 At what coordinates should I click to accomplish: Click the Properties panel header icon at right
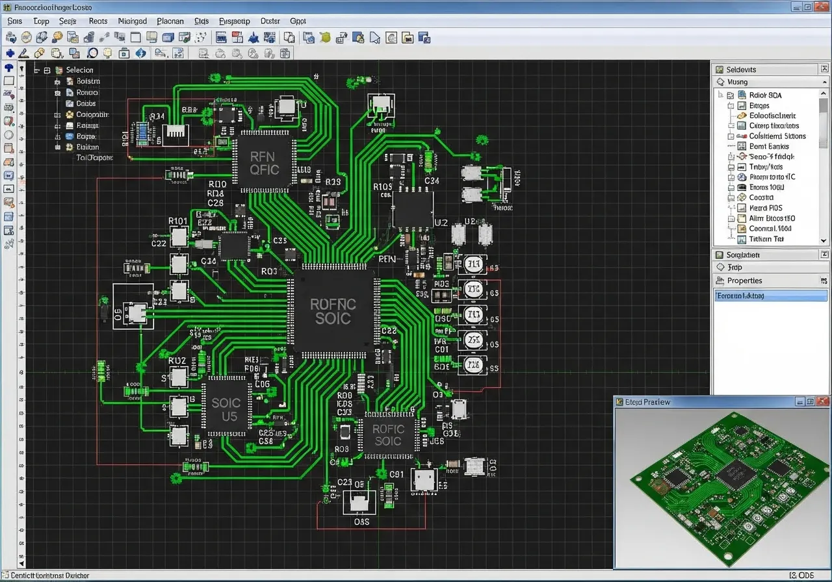pos(824,281)
